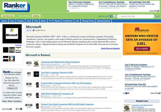Open the Film category
This screenshot has width=161, height=112.
[x=36, y=21]
